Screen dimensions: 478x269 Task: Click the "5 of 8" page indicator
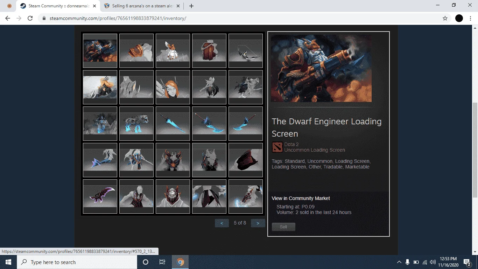point(240,223)
